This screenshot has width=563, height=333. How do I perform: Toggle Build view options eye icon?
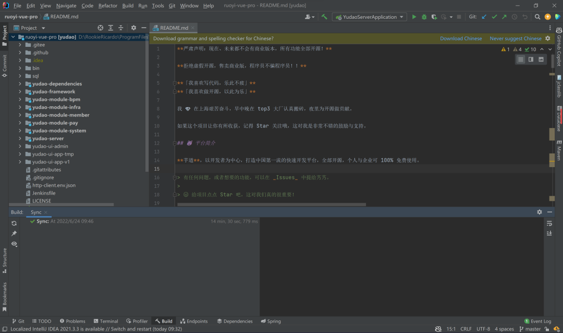[14, 244]
